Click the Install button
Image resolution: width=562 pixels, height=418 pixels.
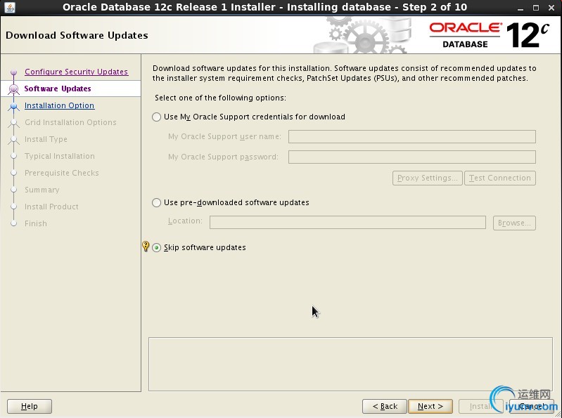click(480, 406)
